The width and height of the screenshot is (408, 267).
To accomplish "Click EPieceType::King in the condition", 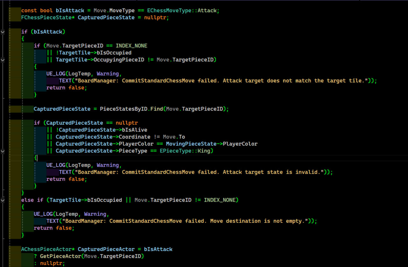I will click(x=185, y=151).
